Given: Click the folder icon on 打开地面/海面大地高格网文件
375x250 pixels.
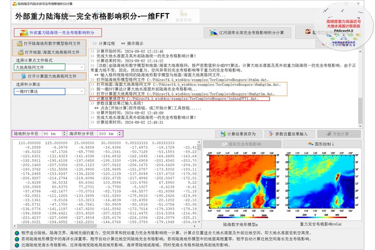Looking at the screenshot, I should (x=21, y=52).
